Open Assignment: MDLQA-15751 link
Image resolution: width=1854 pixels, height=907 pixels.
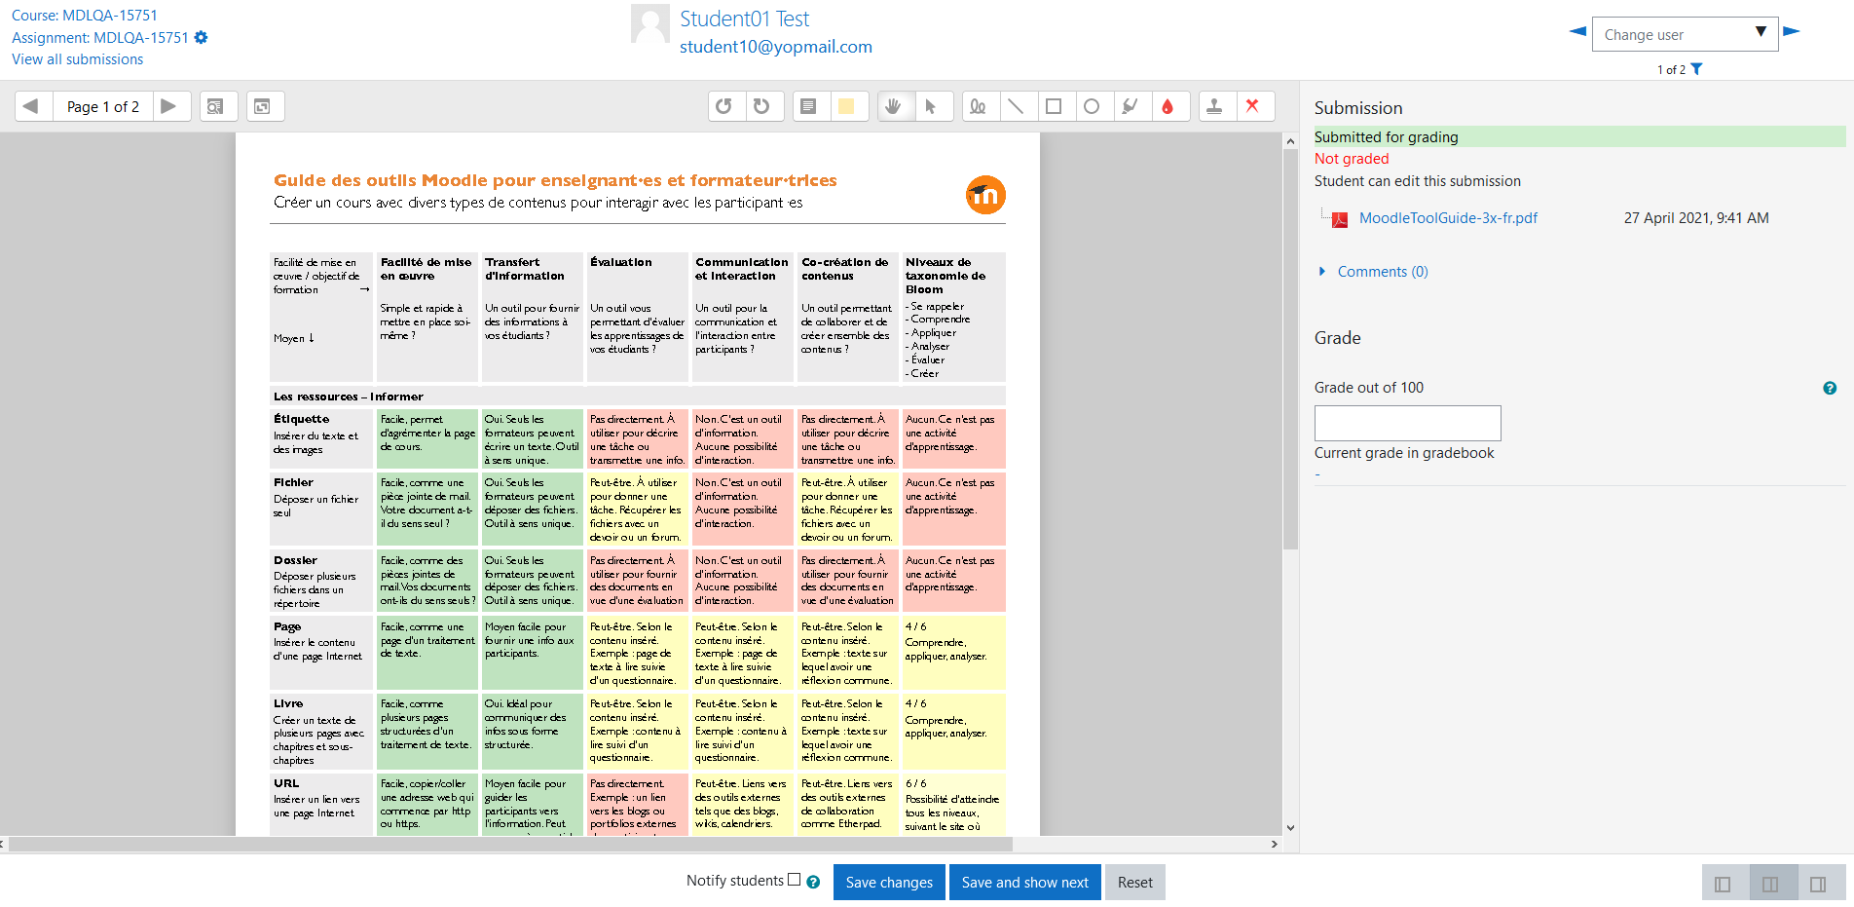click(x=100, y=38)
